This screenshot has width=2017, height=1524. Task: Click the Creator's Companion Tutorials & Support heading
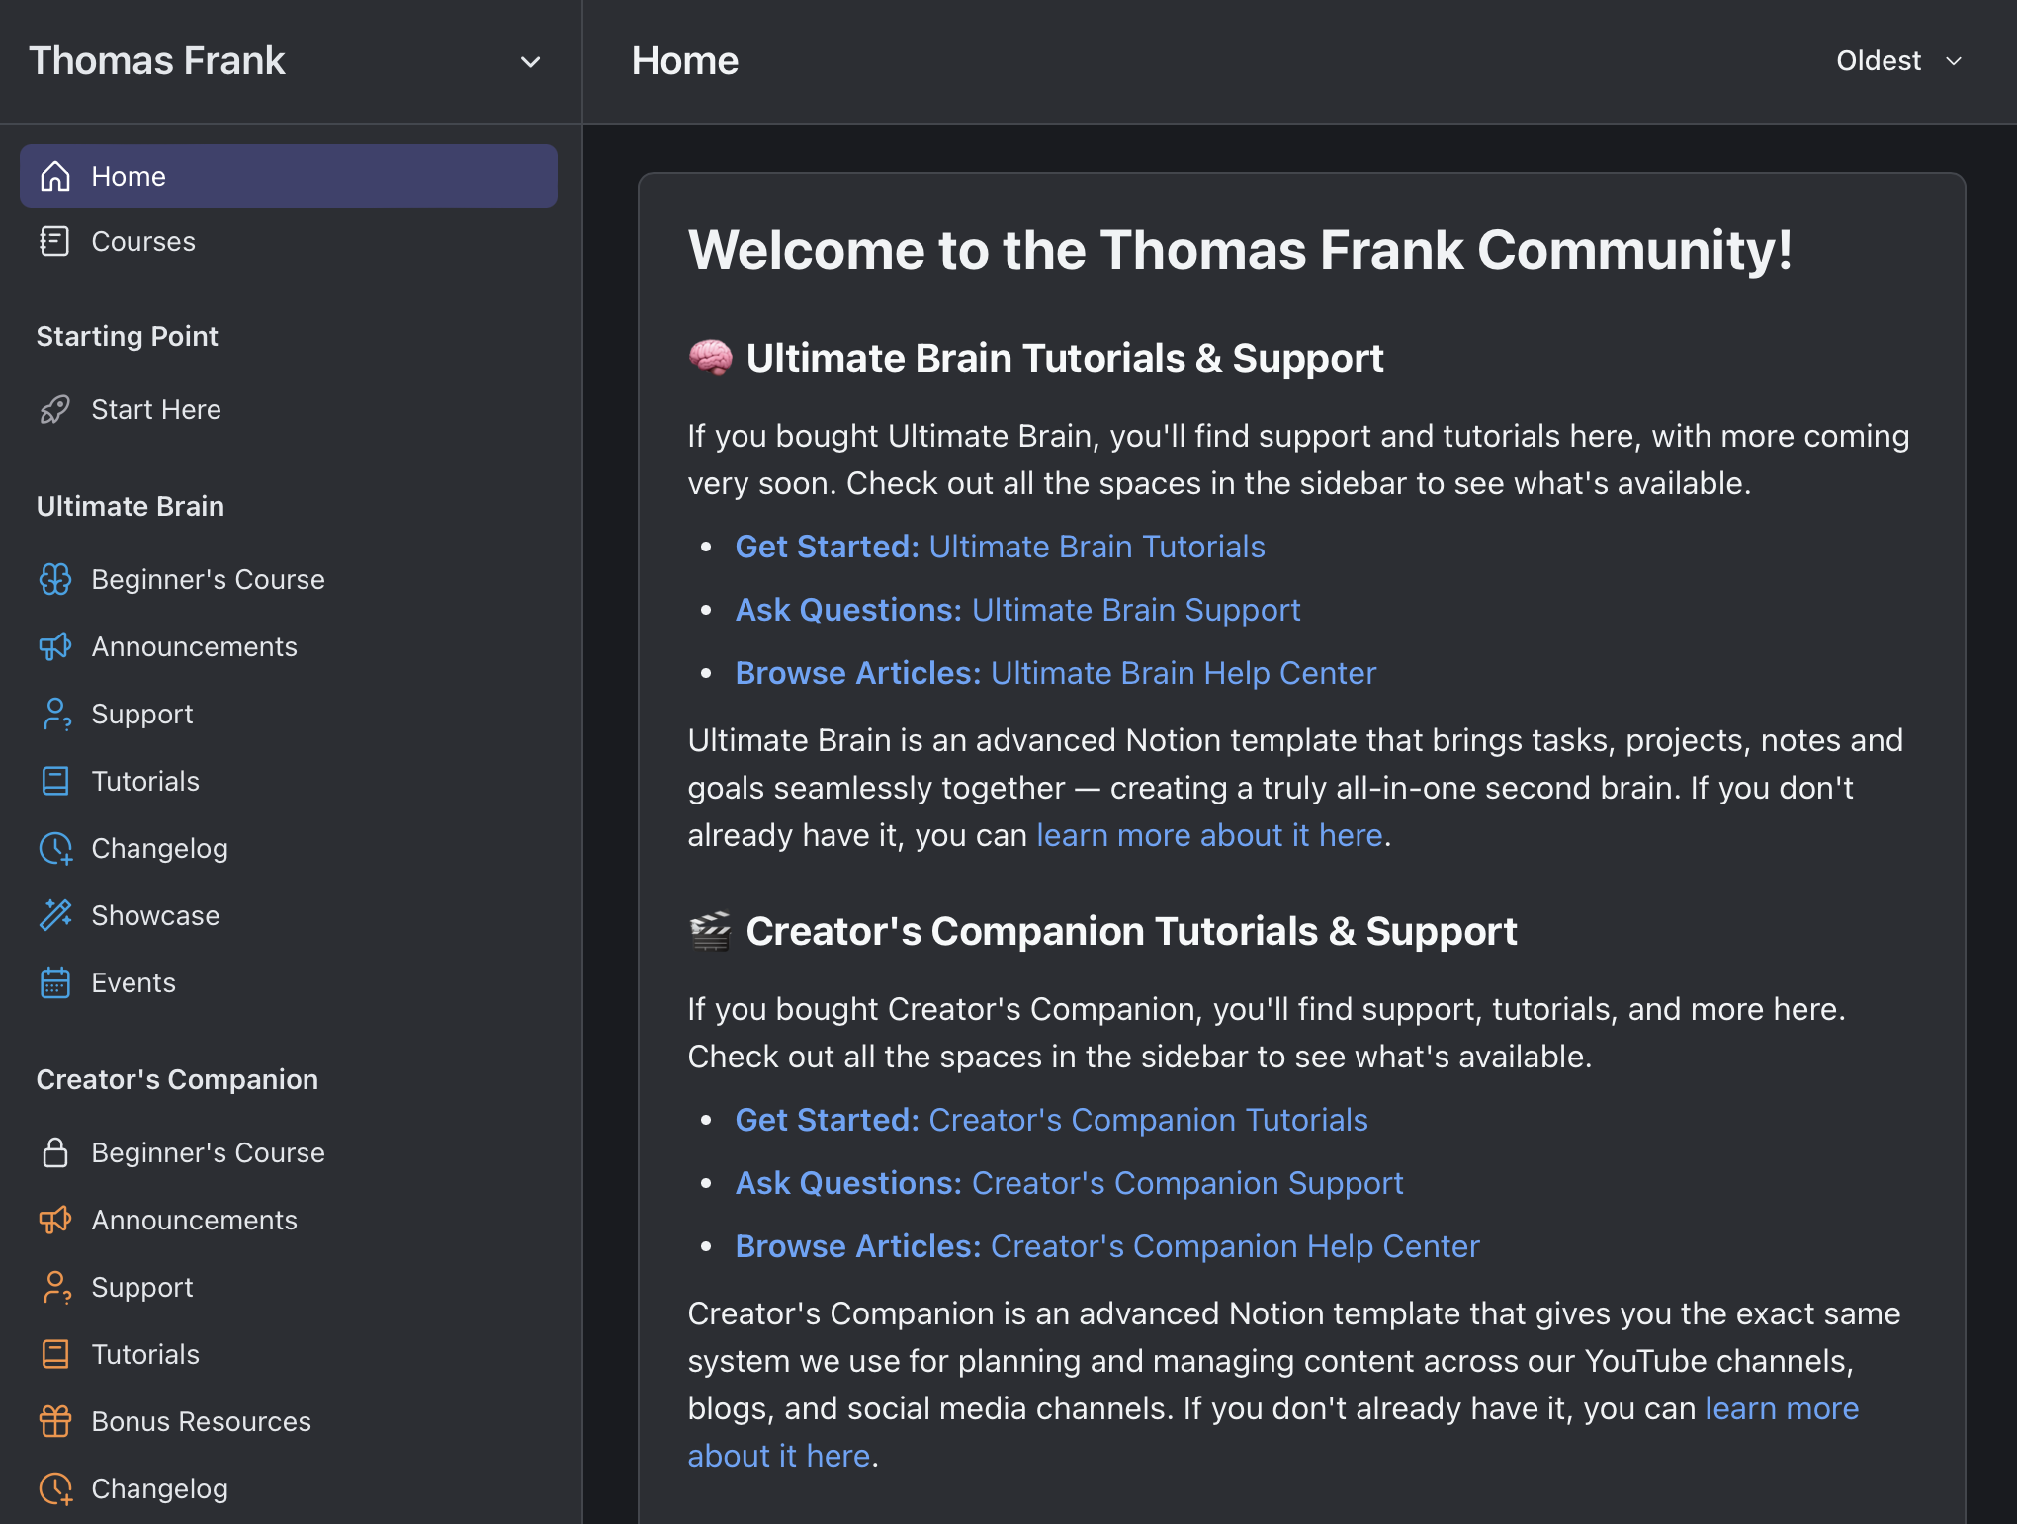pyautogui.click(x=1131, y=932)
